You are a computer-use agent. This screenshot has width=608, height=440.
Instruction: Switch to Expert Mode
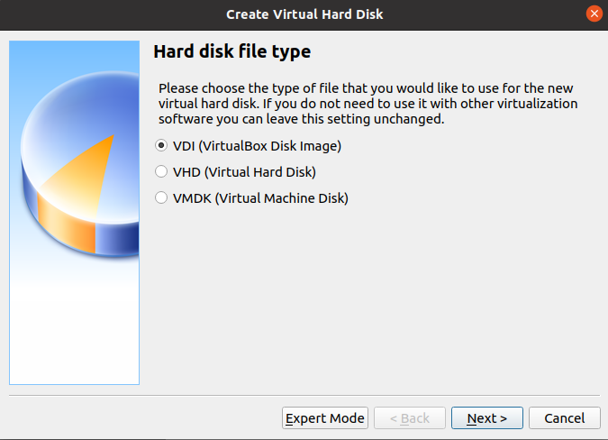point(325,418)
